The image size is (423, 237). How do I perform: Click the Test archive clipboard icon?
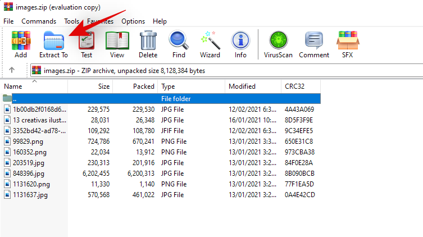[x=87, y=40]
